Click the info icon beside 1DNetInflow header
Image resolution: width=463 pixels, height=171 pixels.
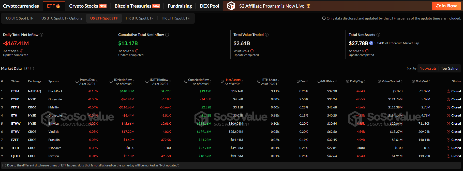[x=111, y=81]
